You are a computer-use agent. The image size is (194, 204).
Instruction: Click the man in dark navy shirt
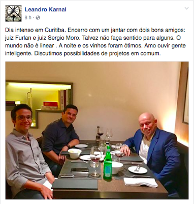coord(61,136)
